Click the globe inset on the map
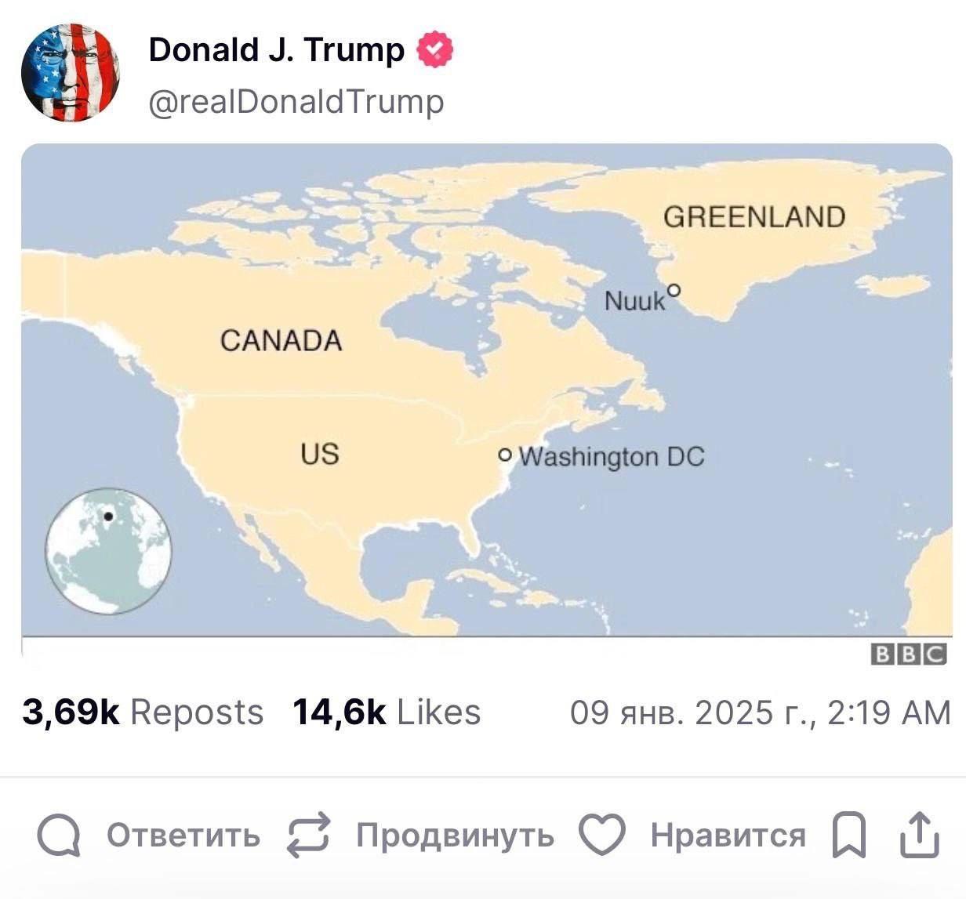This screenshot has height=899, width=966. [x=107, y=550]
